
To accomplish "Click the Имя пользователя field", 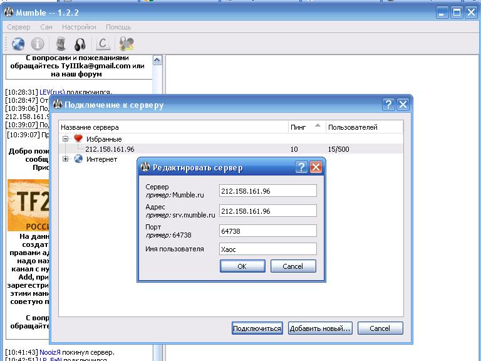I will (x=268, y=249).
